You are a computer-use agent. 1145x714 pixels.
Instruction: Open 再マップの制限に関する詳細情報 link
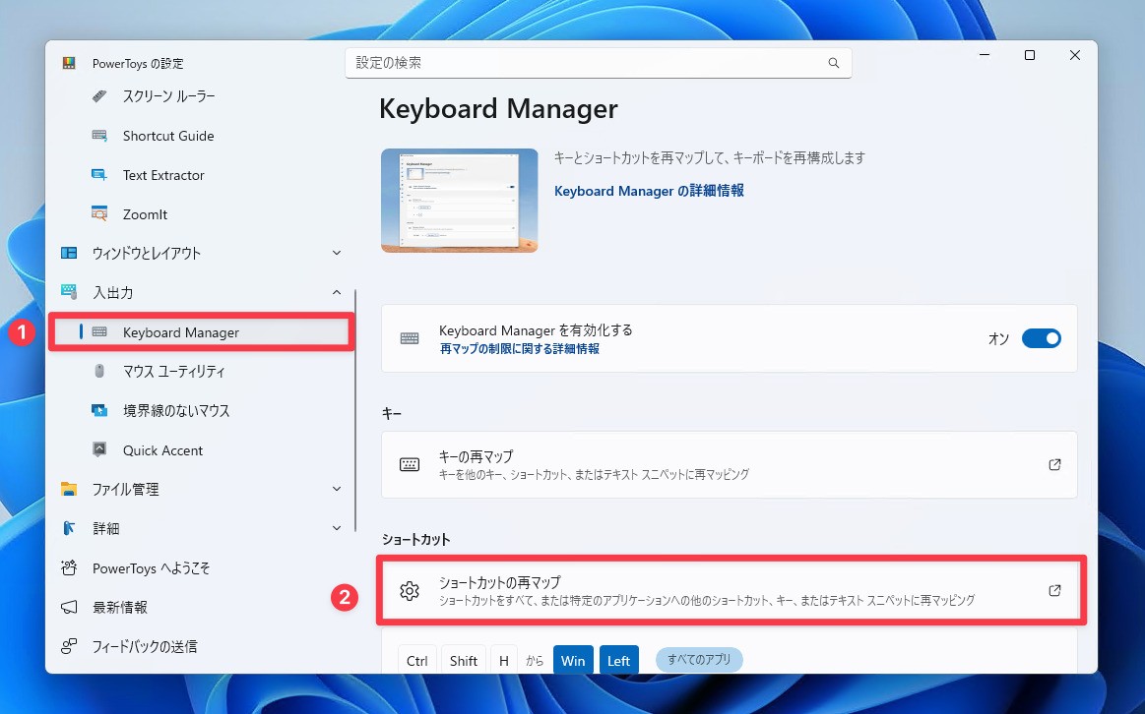coord(519,349)
